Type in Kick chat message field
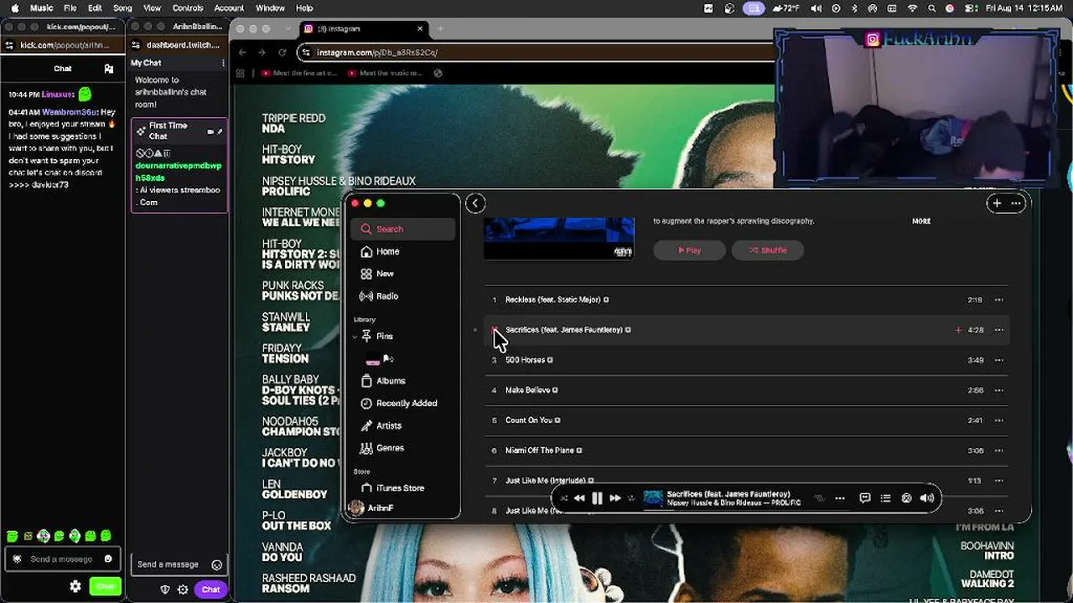Viewport: 1073px width, 603px height. pyautogui.click(x=61, y=559)
